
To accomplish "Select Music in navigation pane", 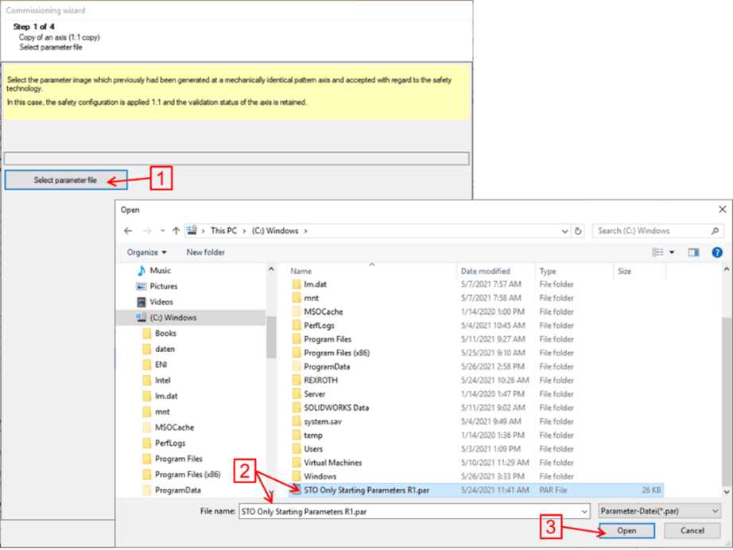I will 154,270.
